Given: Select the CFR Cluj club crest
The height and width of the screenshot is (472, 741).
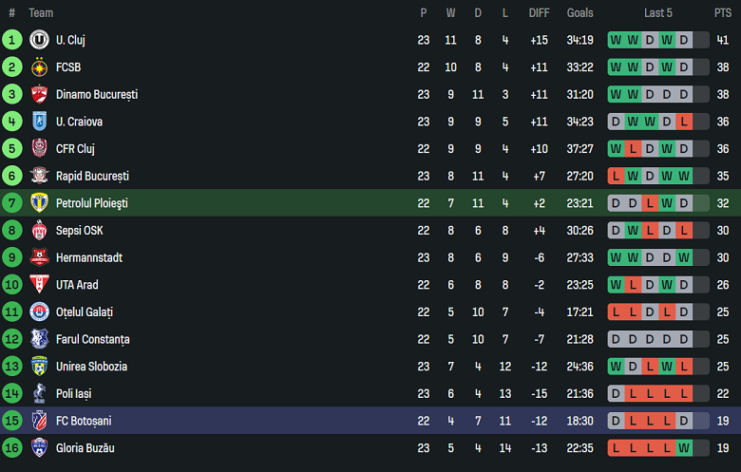Looking at the screenshot, I should [39, 149].
